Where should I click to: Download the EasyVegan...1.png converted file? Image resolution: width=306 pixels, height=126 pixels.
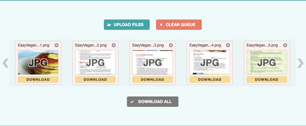pos(38,79)
